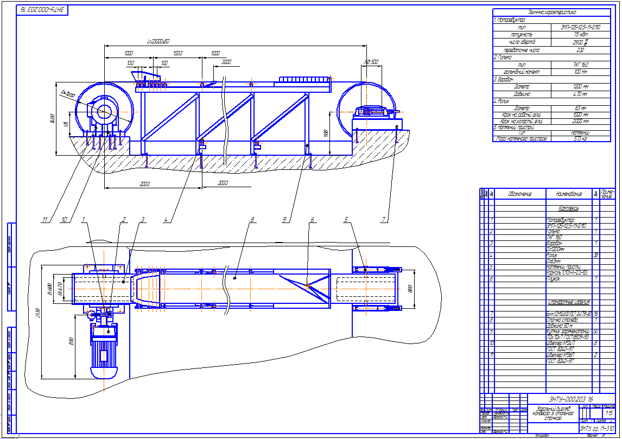The image size is (622, 439).
Task: Click leader callout number 9 between the views
Action: [284, 219]
